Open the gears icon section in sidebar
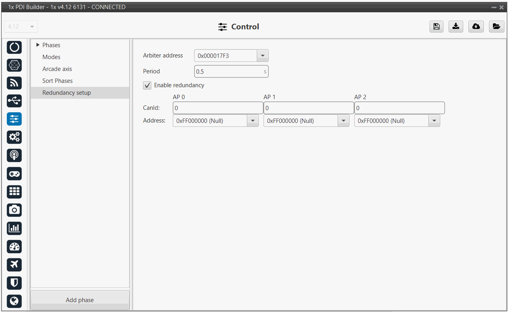Screen dimensions: 508x312 [x=15, y=137]
